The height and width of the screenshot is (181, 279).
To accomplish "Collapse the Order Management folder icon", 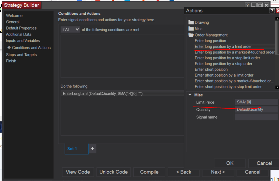I will click(191, 35).
